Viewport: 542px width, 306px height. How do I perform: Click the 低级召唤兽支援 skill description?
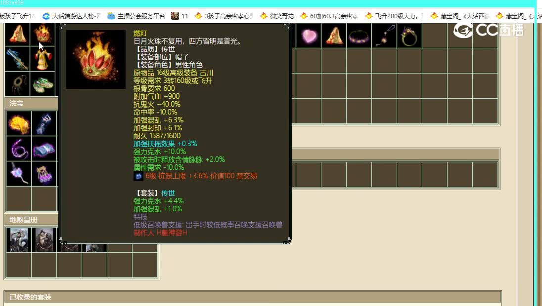[x=208, y=225]
